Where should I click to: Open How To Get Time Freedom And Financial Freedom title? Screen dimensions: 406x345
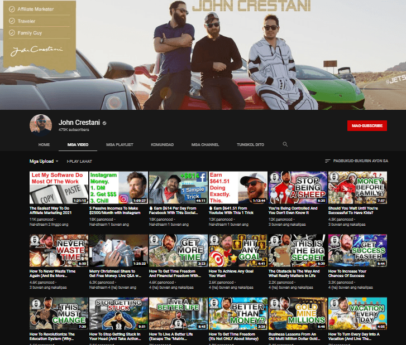(x=175, y=274)
